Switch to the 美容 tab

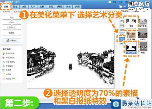(15, 7)
